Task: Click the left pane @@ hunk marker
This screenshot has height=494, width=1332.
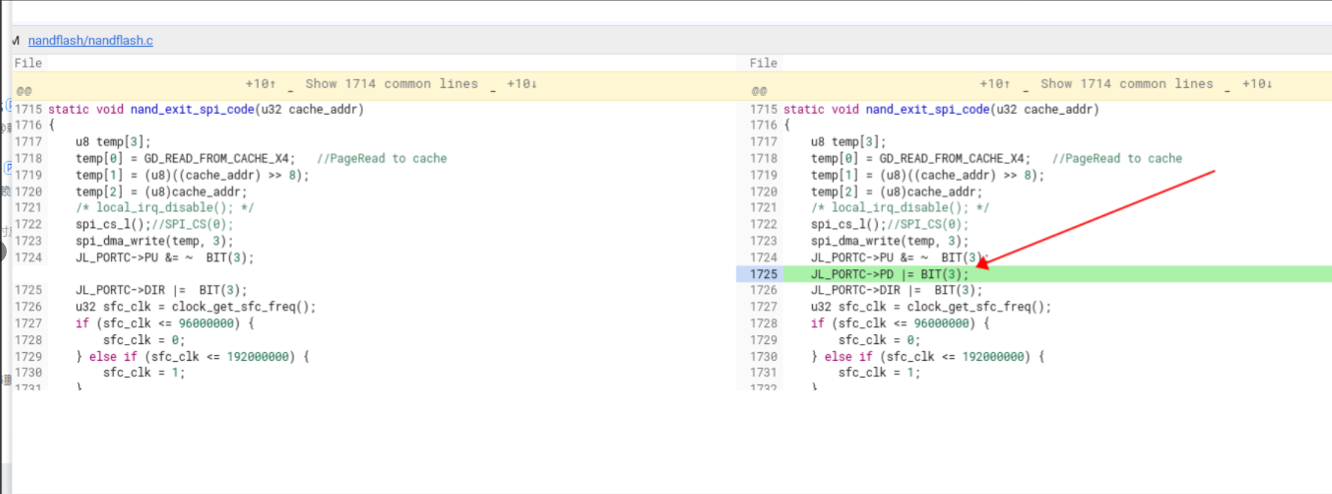Action: pyautogui.click(x=24, y=91)
